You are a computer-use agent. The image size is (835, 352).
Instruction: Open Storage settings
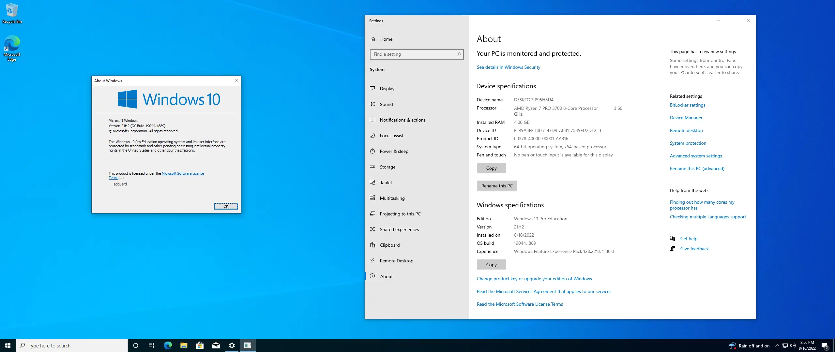387,167
